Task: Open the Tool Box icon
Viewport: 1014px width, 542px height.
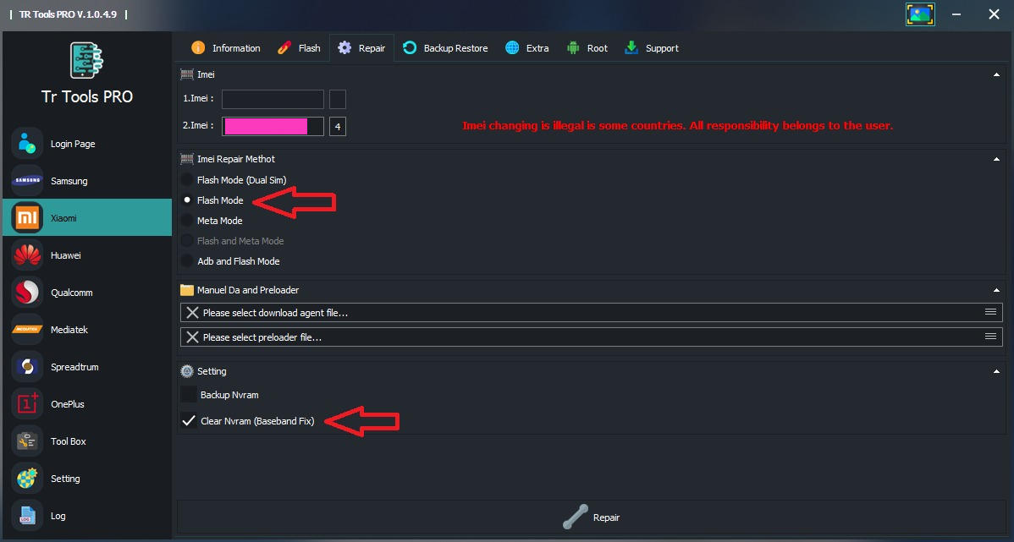Action: click(x=27, y=441)
